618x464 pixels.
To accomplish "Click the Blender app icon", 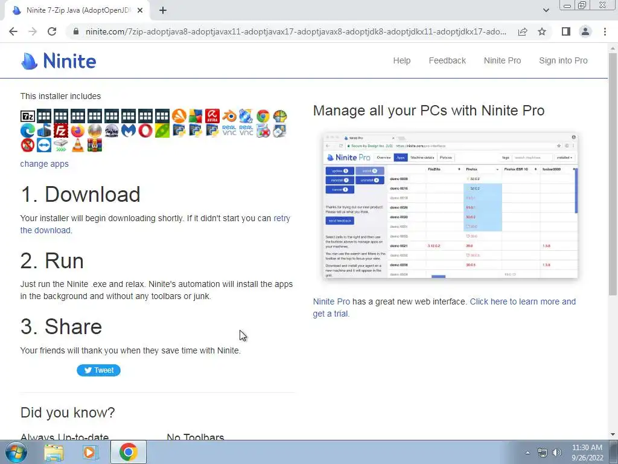I will click(229, 116).
